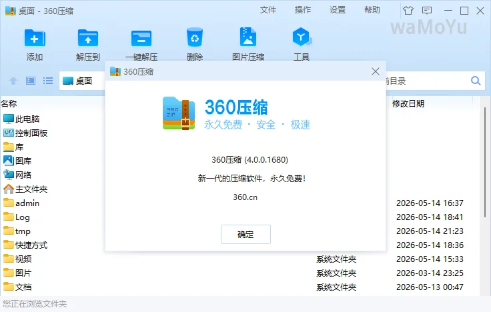
Task: Click the 360压缩 logo in the about dialog
Action: [x=179, y=113]
